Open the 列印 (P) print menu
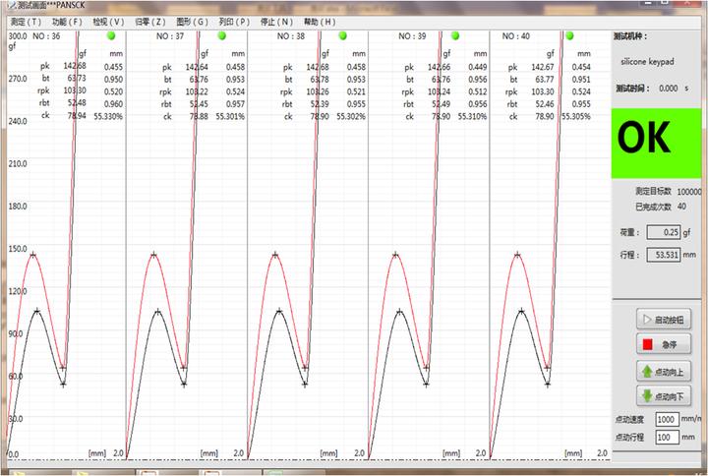The width and height of the screenshot is (708, 476). pyautogui.click(x=234, y=21)
